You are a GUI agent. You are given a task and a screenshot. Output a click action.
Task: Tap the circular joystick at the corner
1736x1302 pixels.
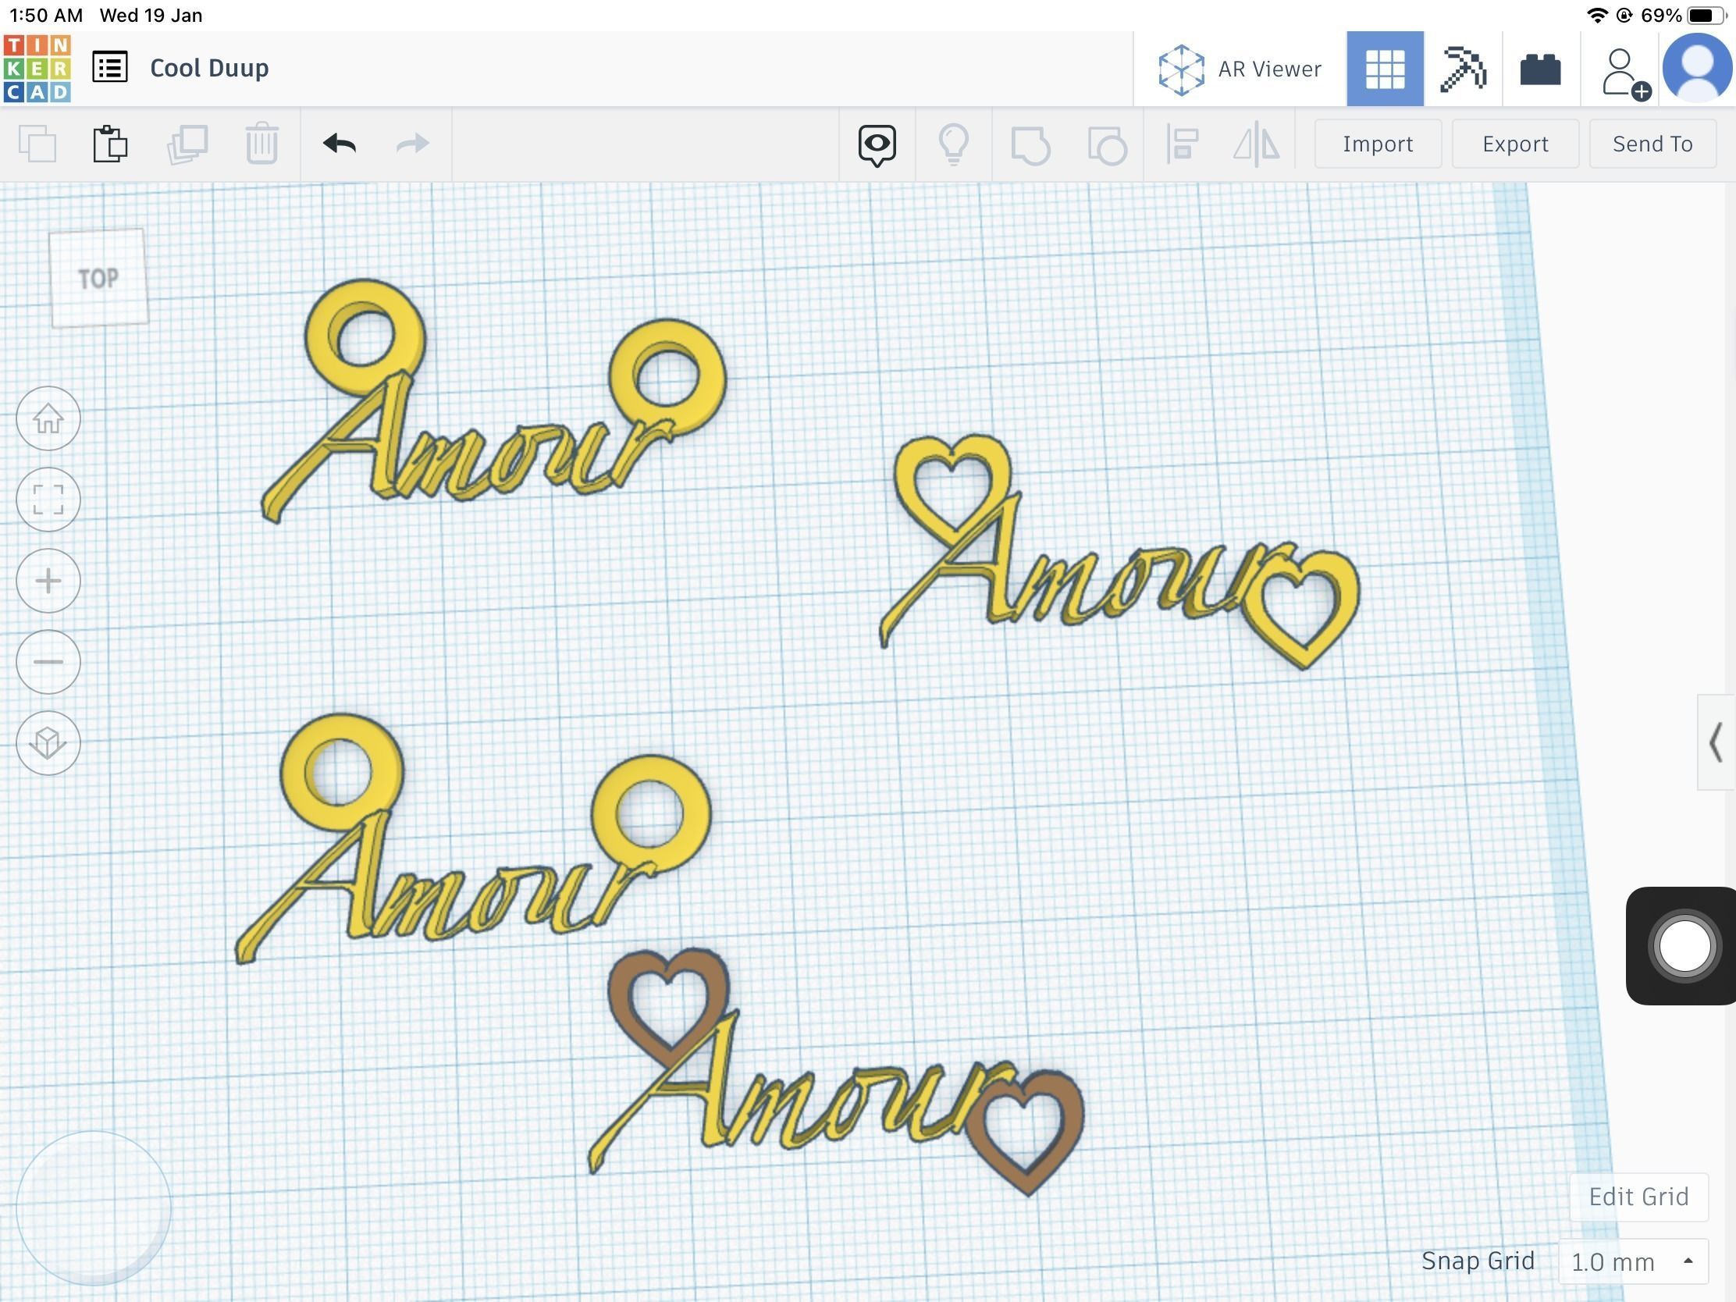94,1208
